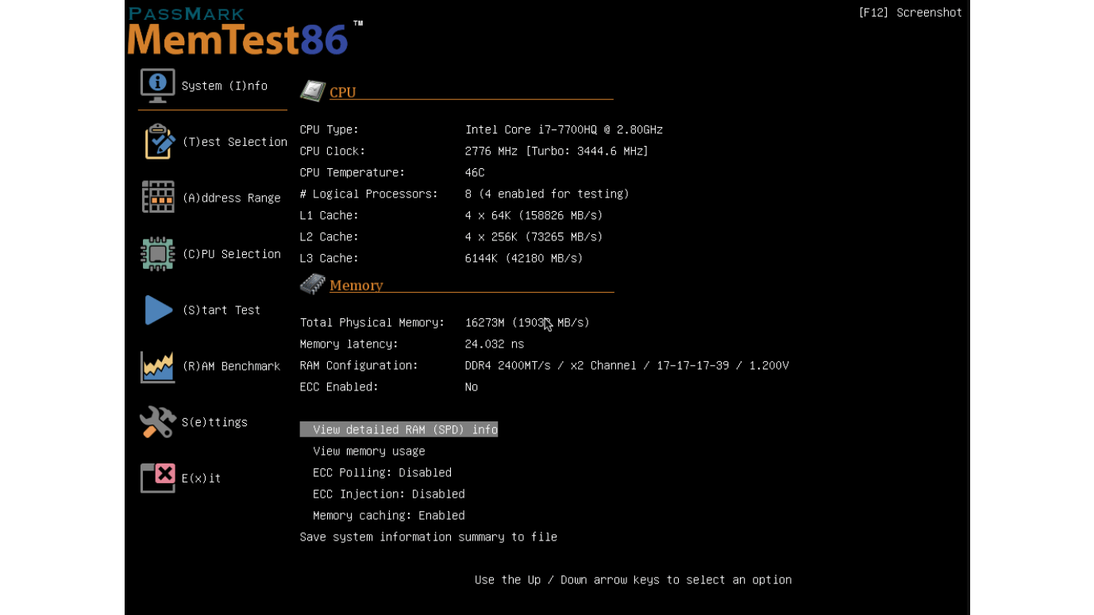Click the L1 Cache value 4 x 64K

pyautogui.click(x=534, y=216)
